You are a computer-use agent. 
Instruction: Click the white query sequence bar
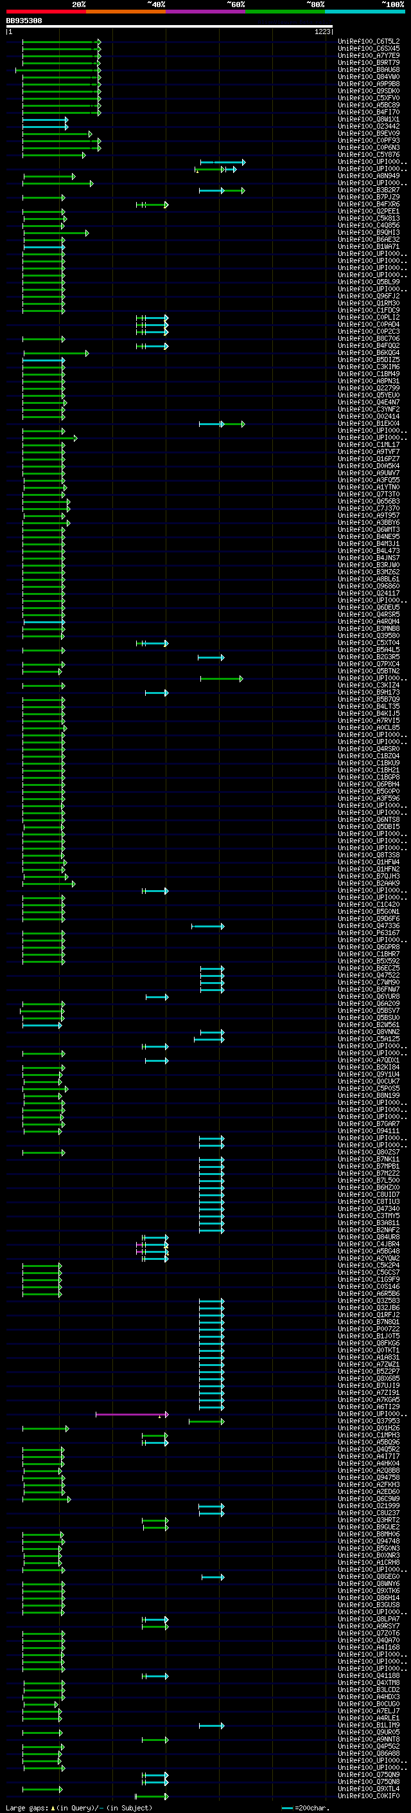(170, 27)
